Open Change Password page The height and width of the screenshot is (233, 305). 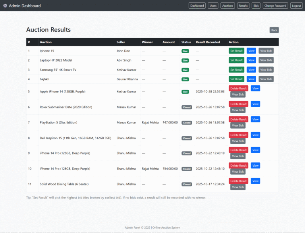(x=275, y=6)
